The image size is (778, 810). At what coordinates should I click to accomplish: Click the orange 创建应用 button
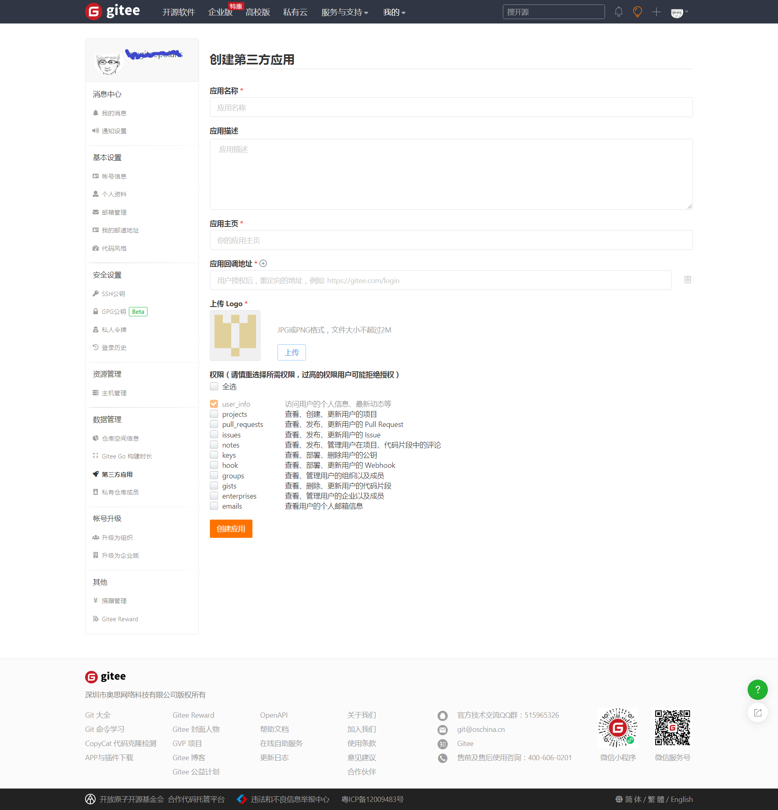[231, 529]
